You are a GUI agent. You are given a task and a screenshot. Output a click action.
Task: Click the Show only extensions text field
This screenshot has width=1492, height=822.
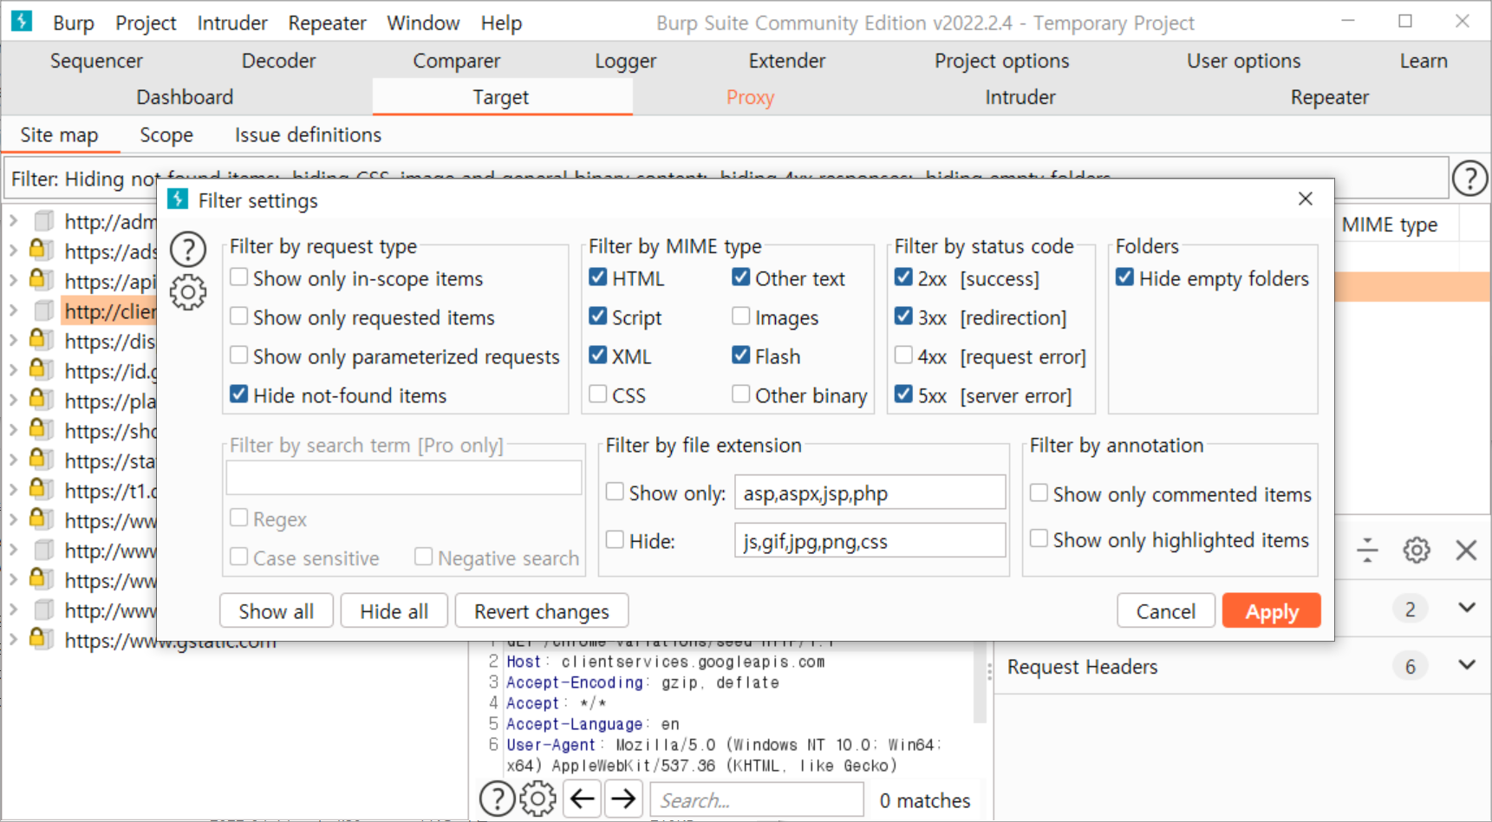click(870, 493)
